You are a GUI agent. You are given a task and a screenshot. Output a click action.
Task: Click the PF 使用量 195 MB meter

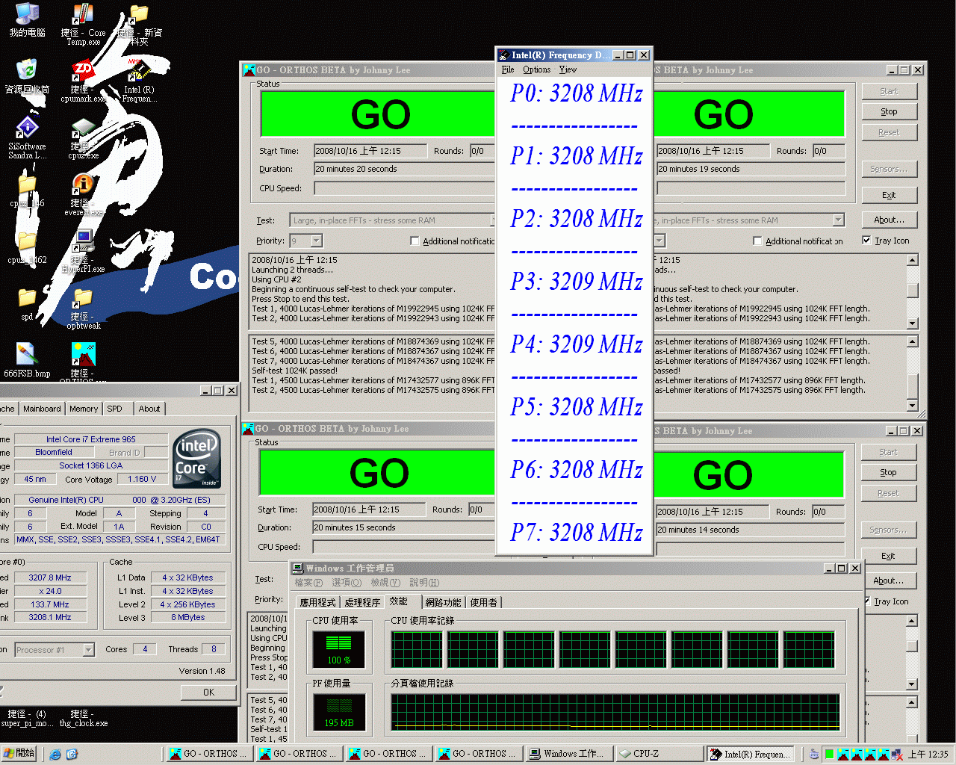pos(339,712)
